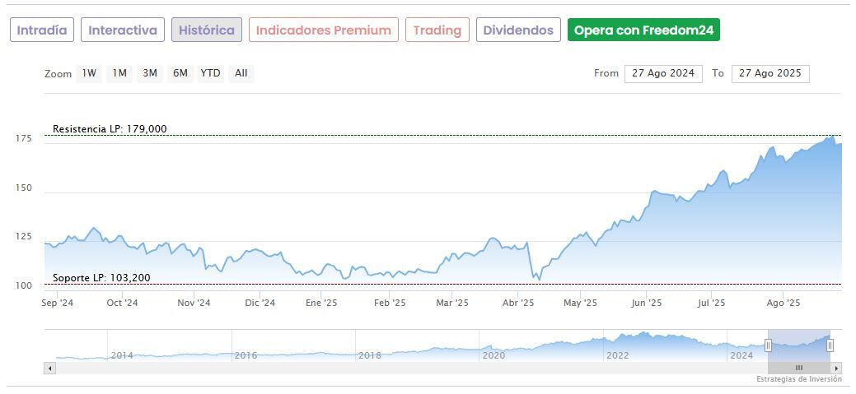Set zoom range to 1M
Image resolution: width=856 pixels, height=394 pixels.
pyautogui.click(x=119, y=73)
